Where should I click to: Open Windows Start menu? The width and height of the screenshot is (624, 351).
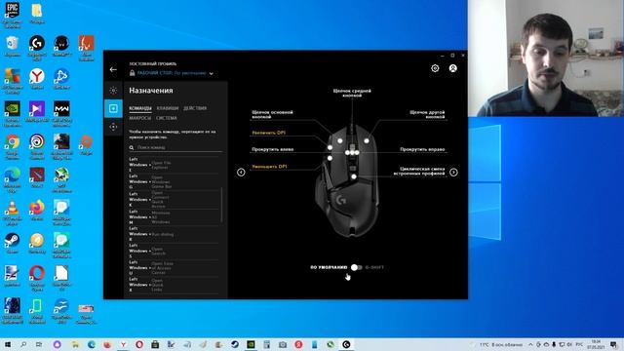point(7,344)
